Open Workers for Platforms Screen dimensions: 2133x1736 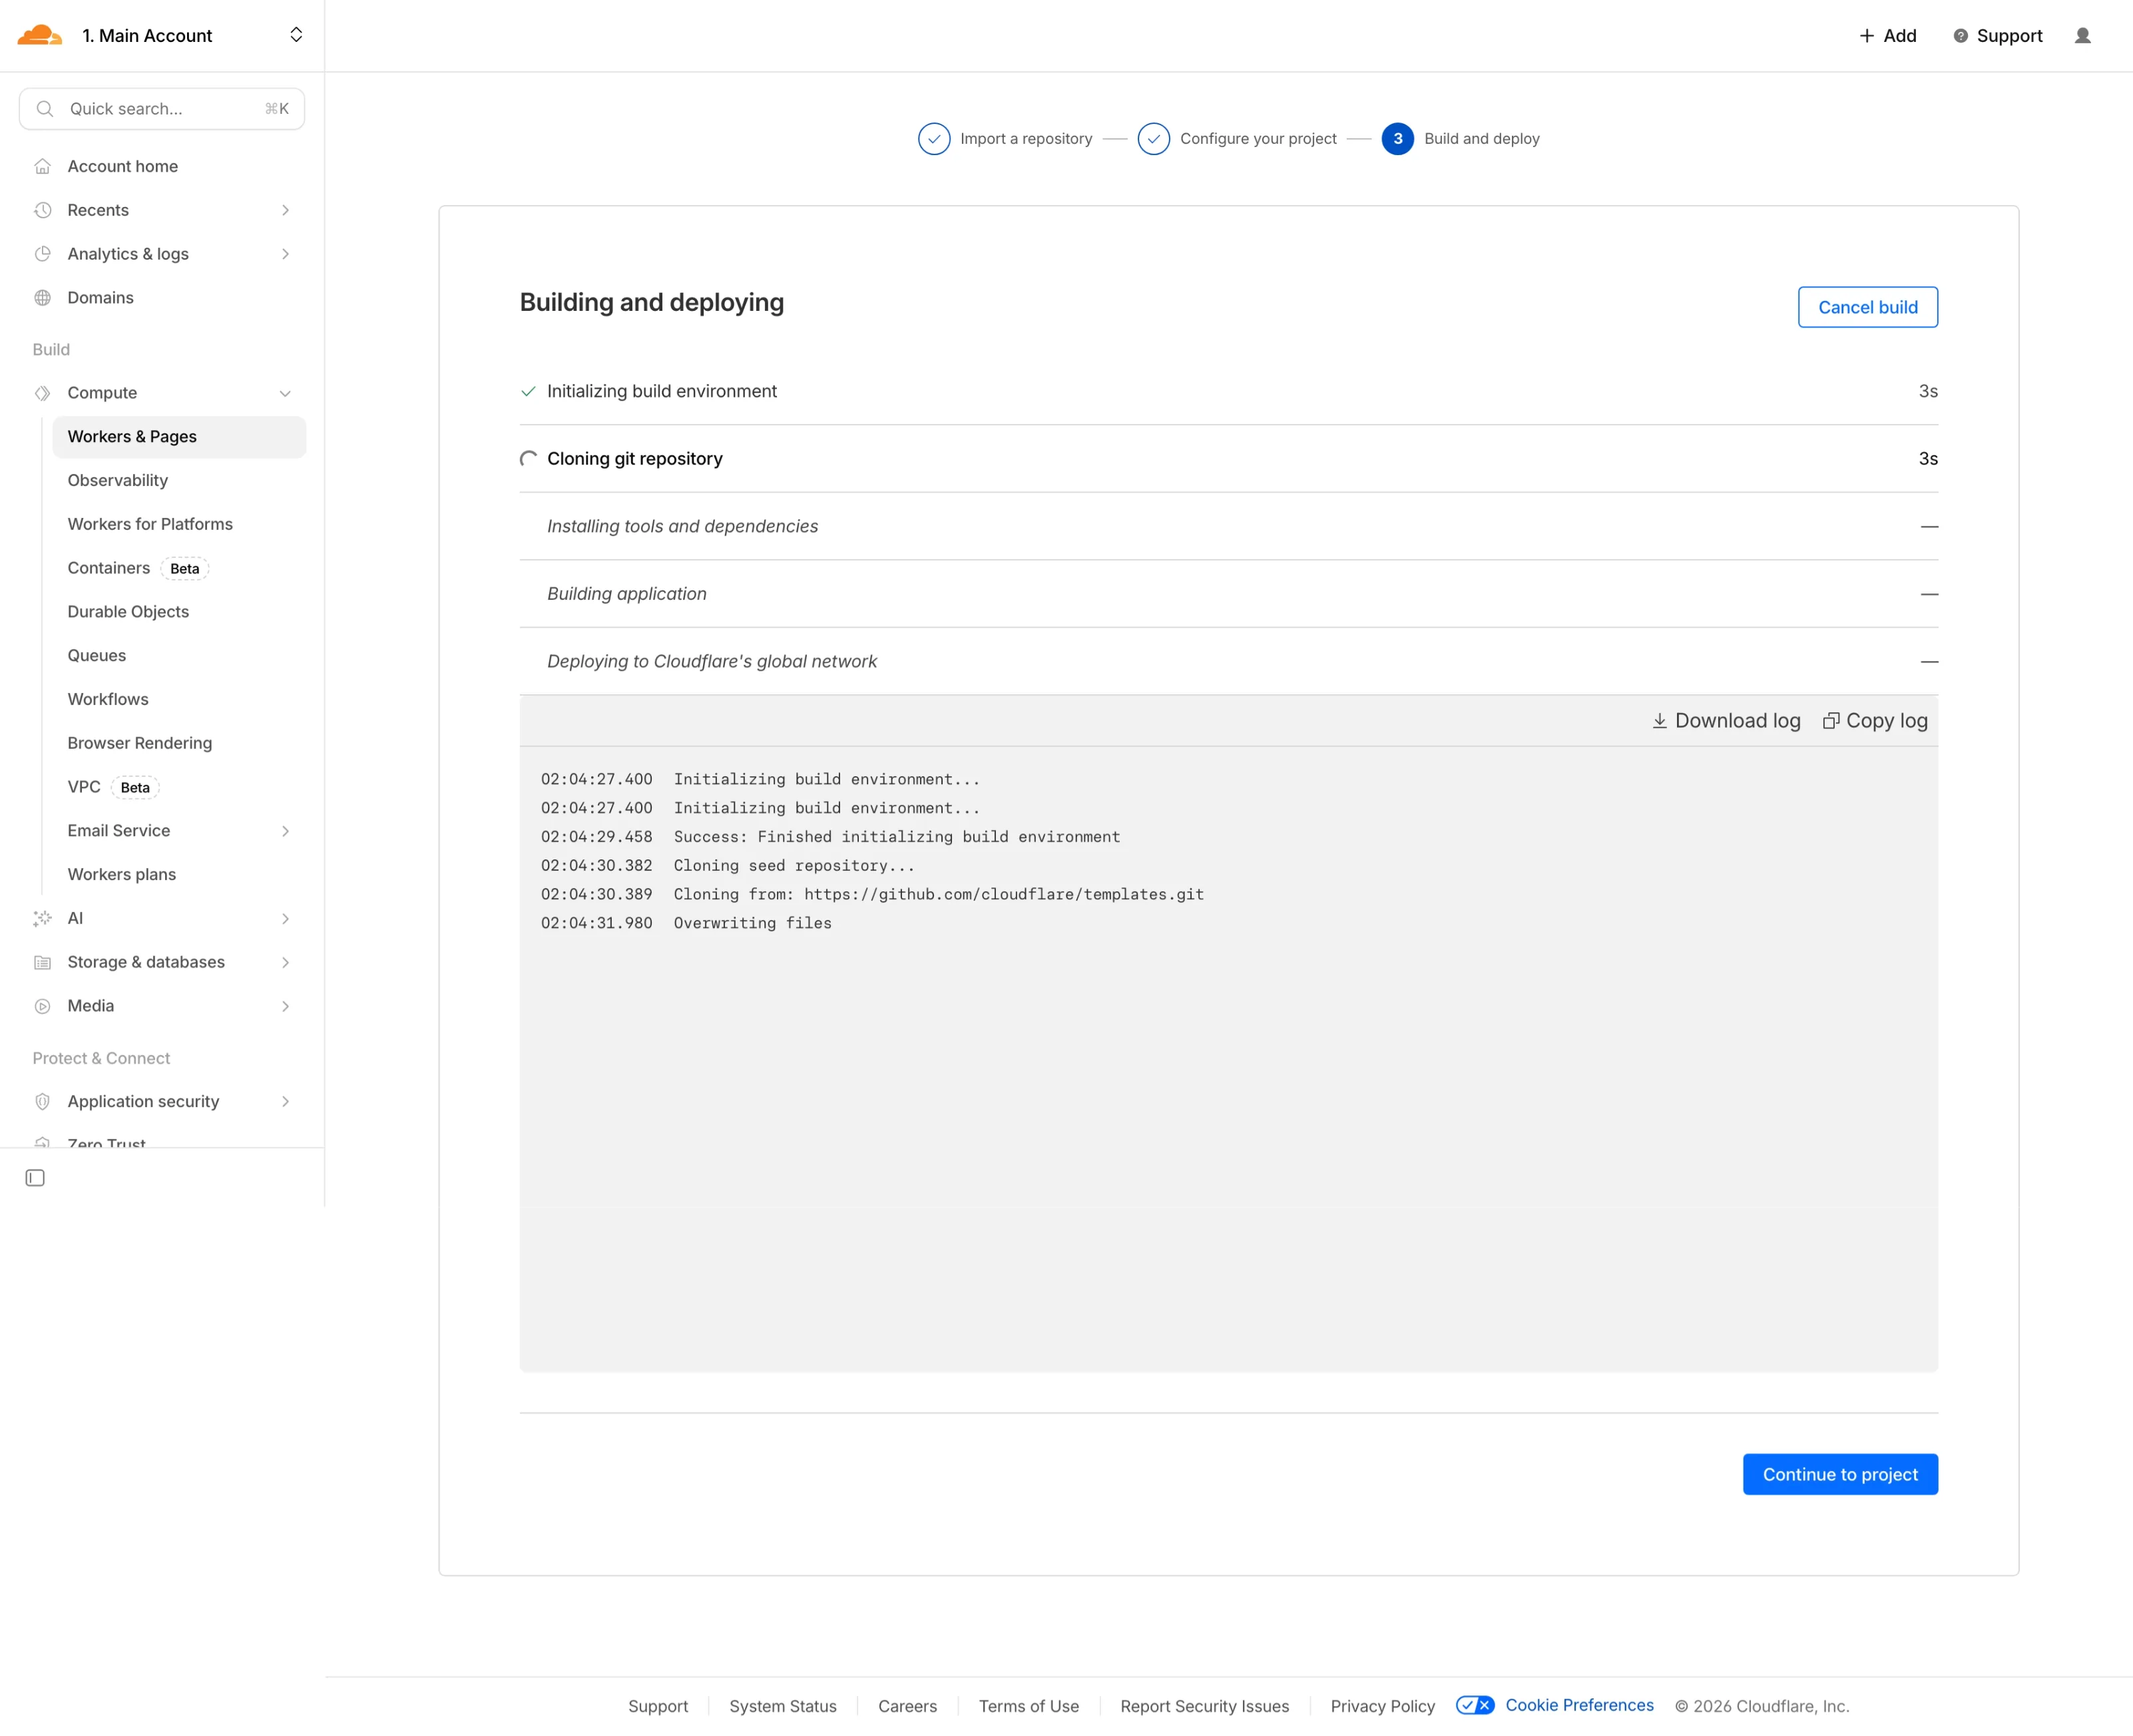point(150,524)
